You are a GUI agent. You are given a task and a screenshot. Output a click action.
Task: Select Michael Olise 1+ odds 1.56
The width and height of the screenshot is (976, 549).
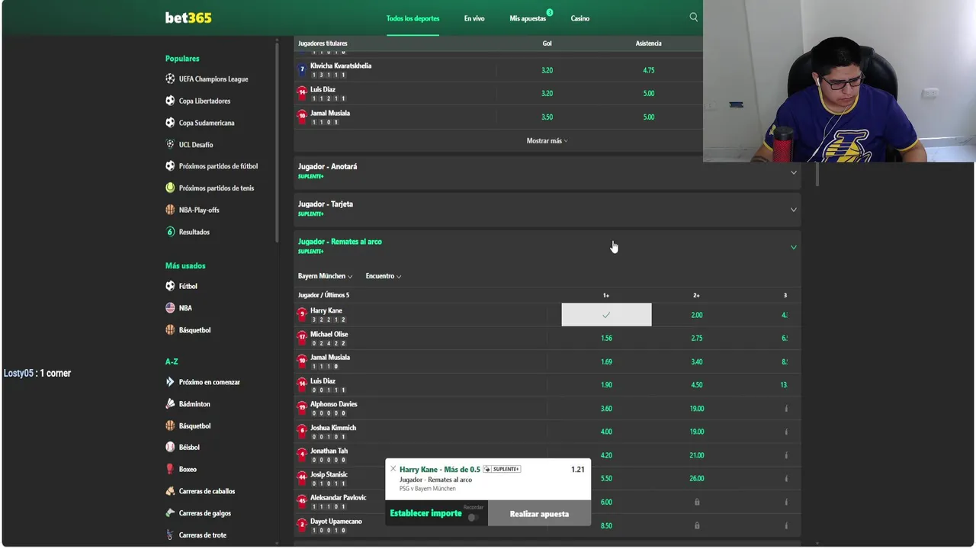click(x=606, y=338)
